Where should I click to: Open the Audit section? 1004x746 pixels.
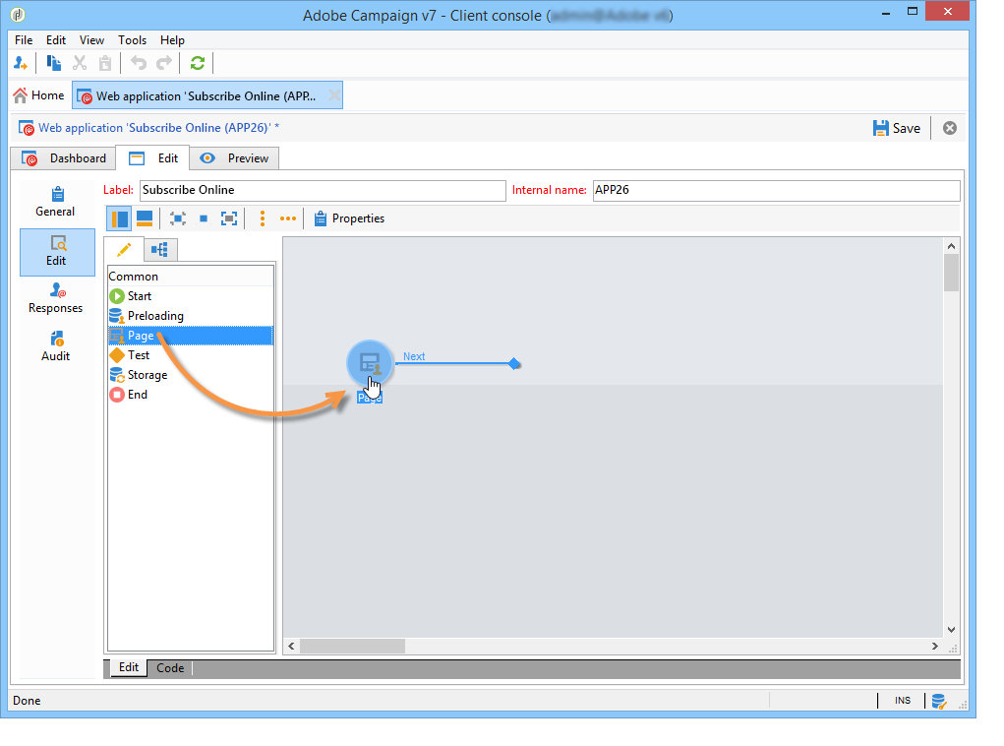pyautogui.click(x=56, y=346)
